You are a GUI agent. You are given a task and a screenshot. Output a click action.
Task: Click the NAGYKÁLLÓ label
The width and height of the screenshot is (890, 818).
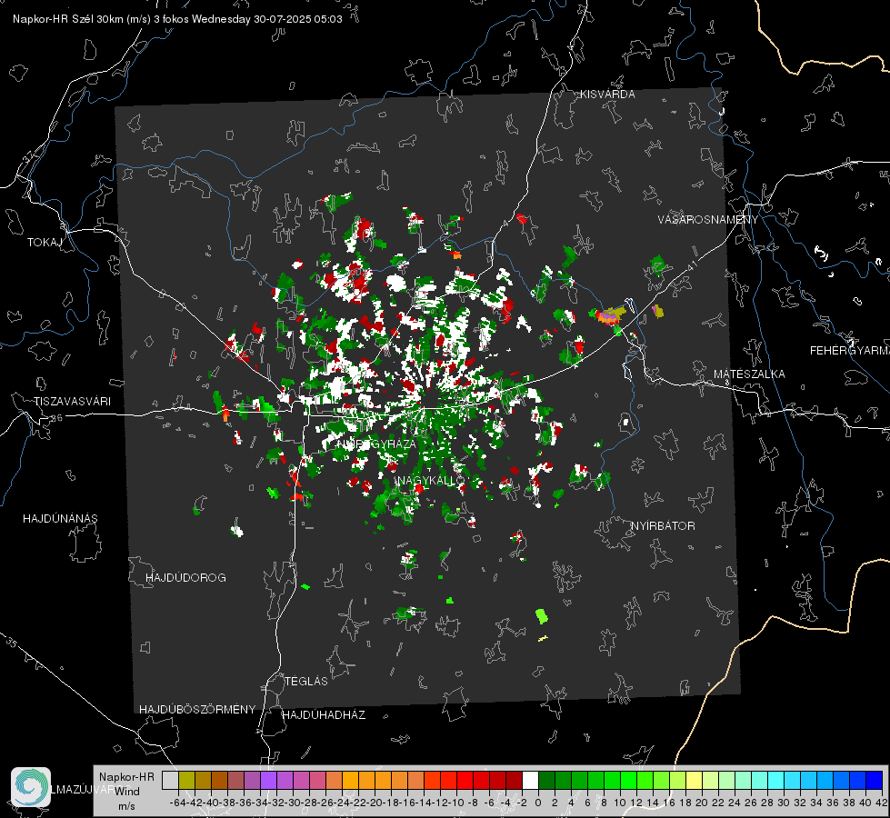pos(430,481)
